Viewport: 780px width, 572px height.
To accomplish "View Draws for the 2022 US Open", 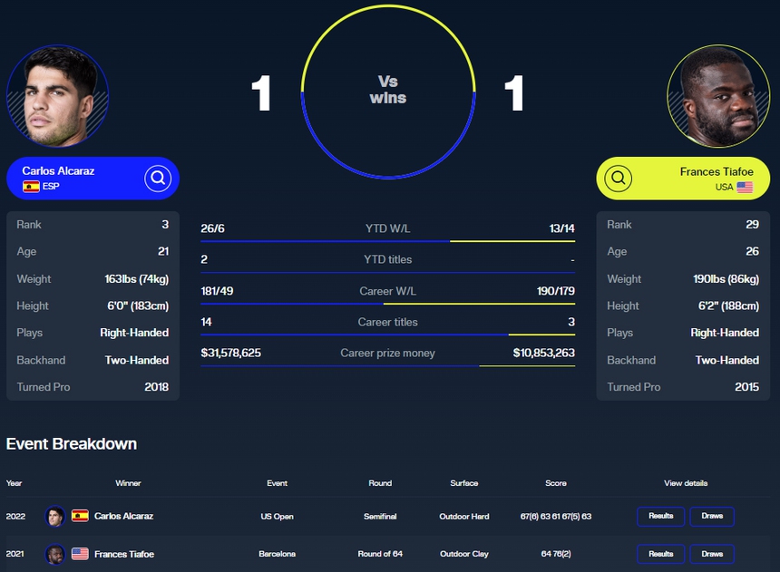I will [x=712, y=517].
